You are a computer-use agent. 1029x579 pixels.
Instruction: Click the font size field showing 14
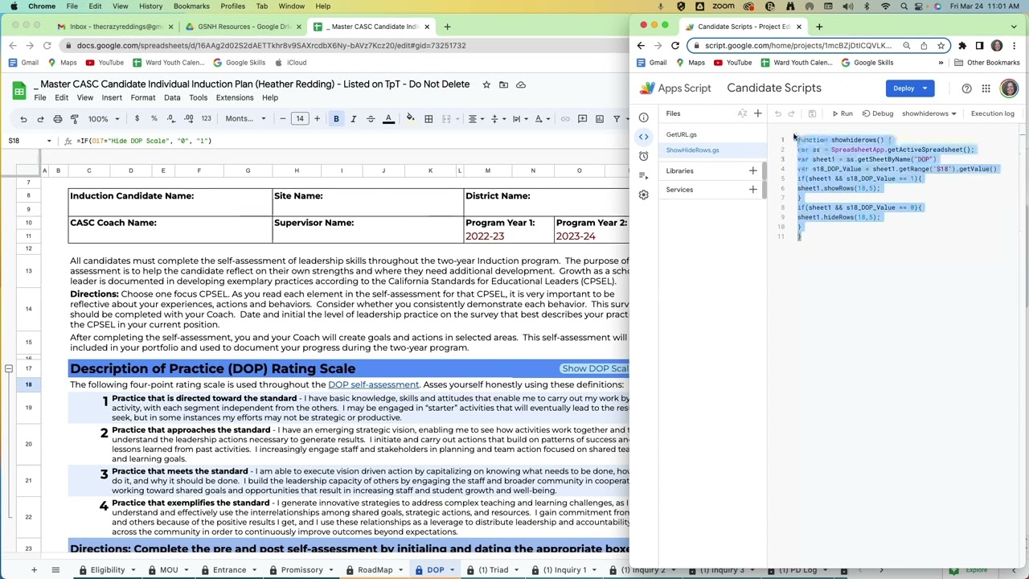tap(300, 119)
